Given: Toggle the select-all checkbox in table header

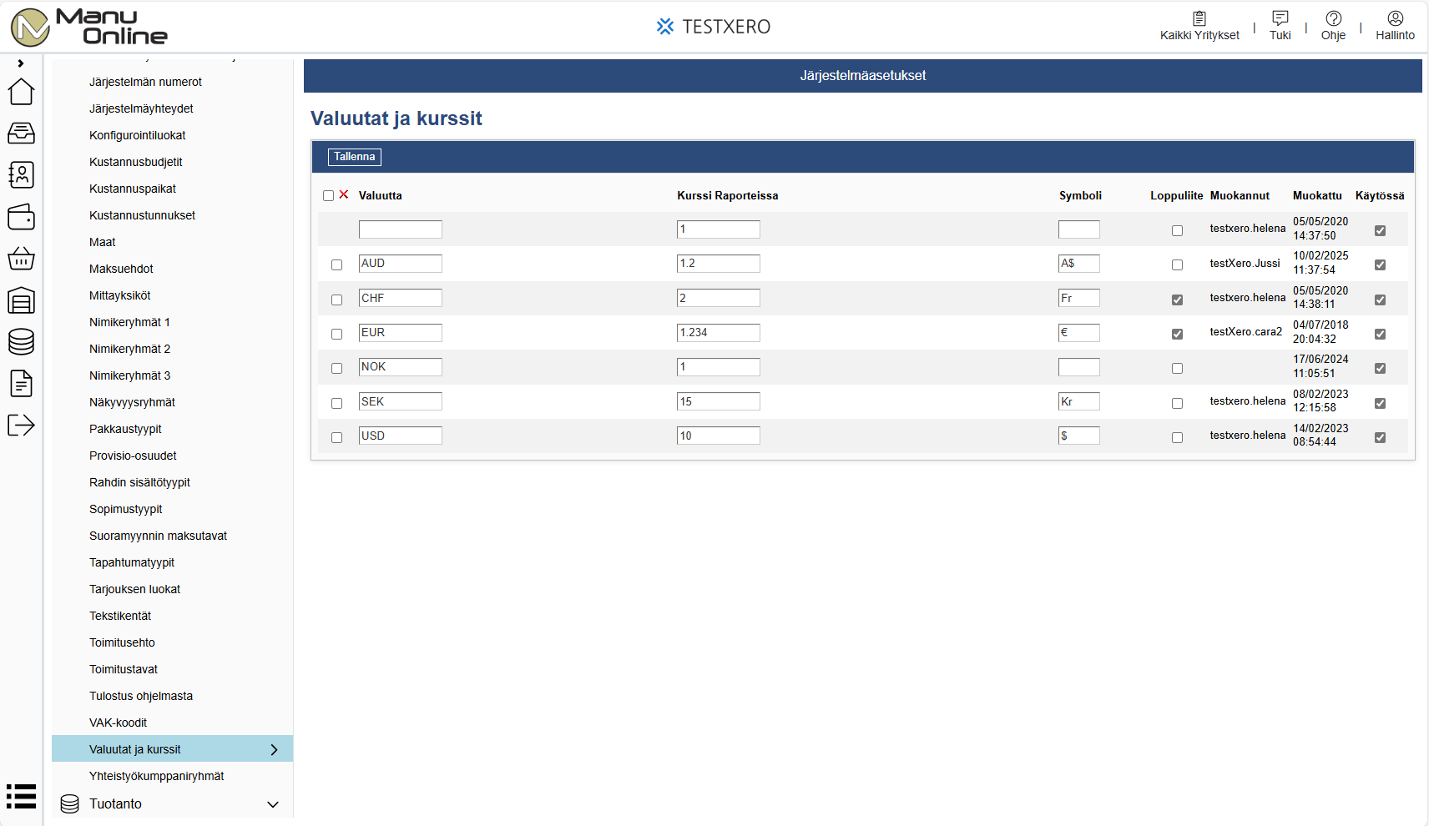Looking at the screenshot, I should (x=328, y=195).
